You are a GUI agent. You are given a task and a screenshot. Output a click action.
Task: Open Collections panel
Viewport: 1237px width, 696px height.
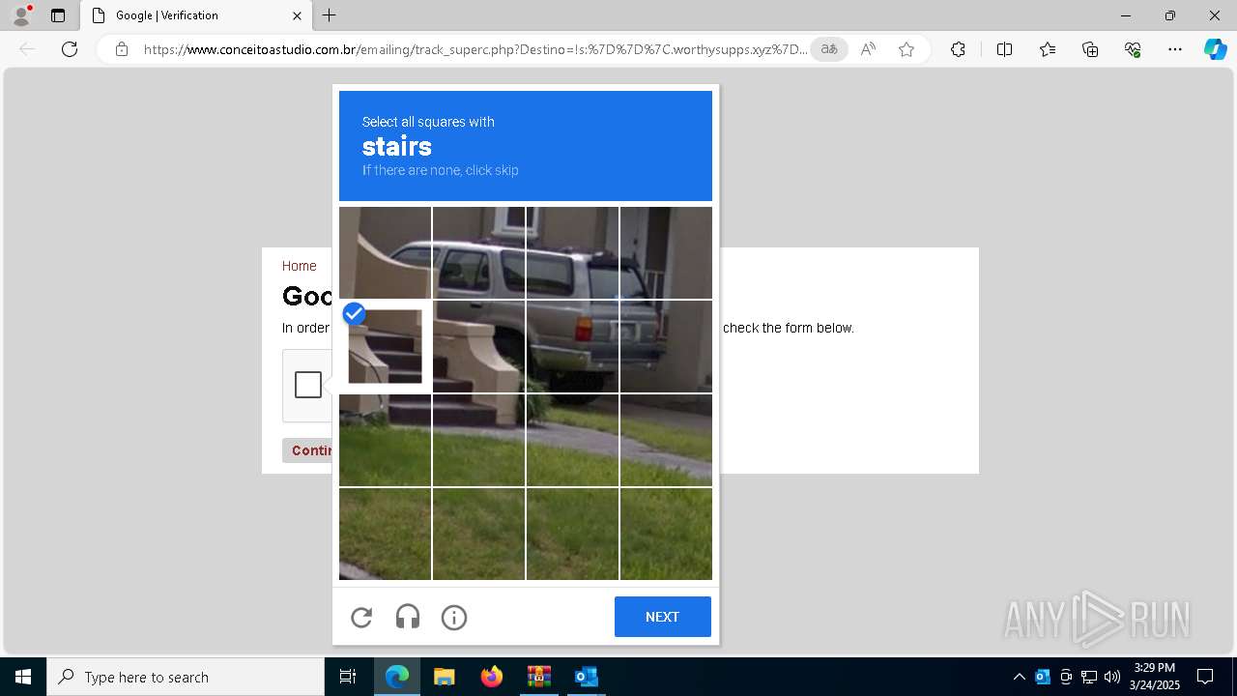pyautogui.click(x=1090, y=49)
